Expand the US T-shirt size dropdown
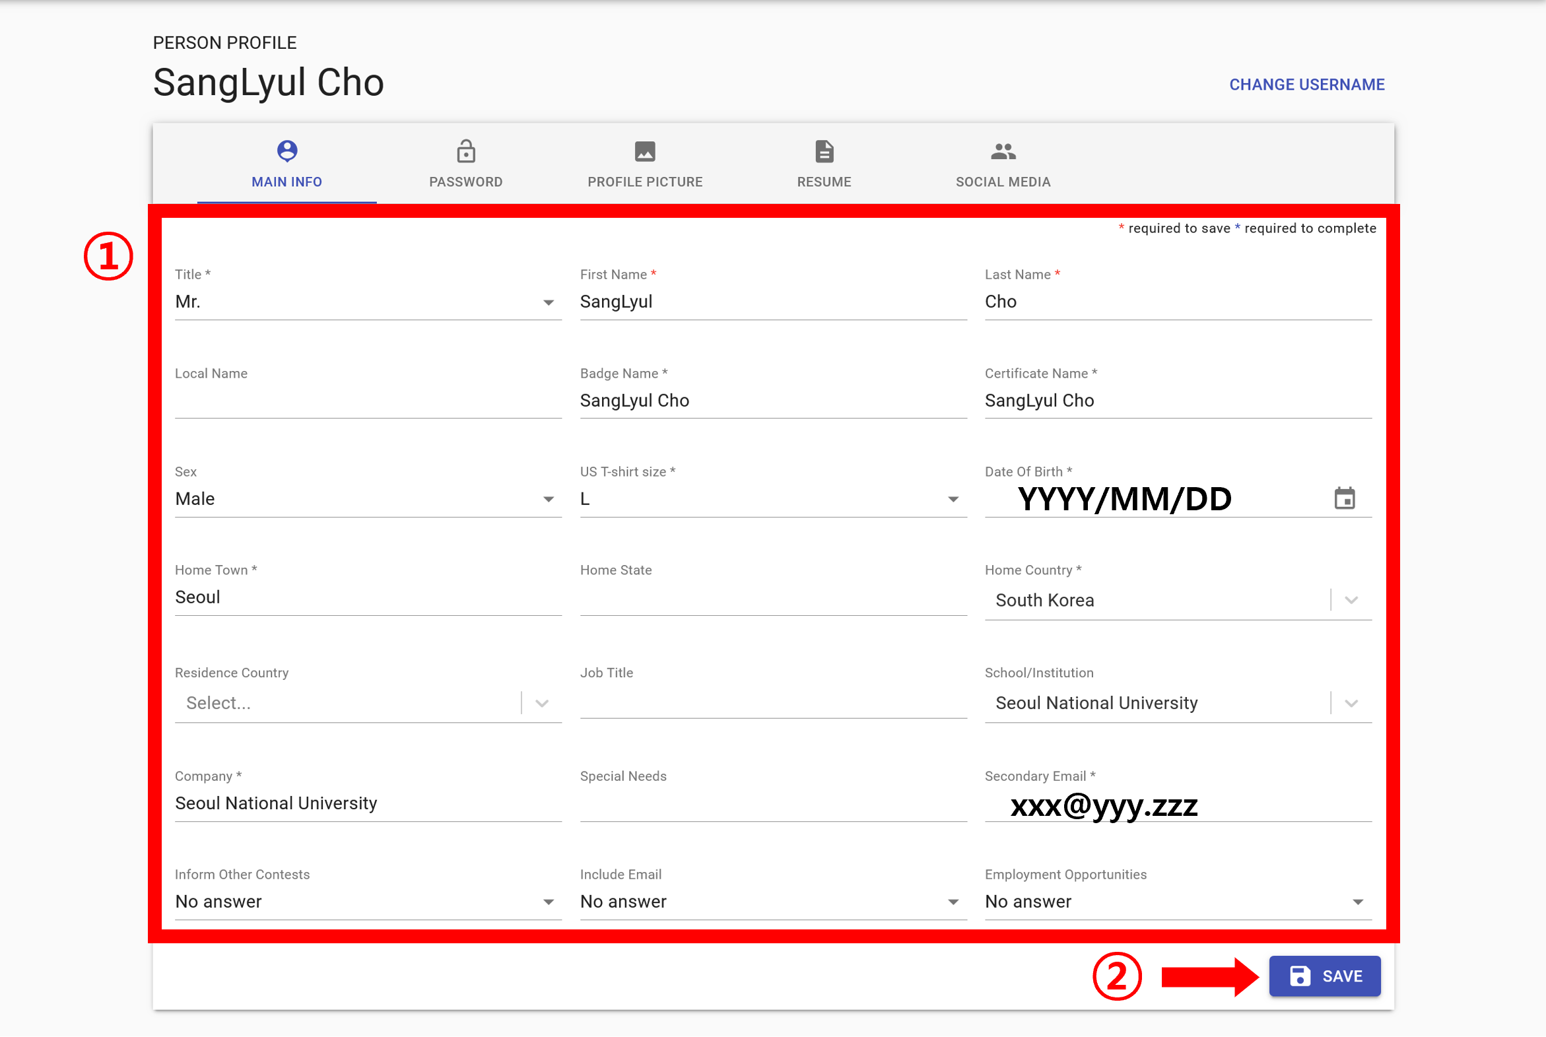Viewport: 1546px width, 1037px height. click(x=953, y=499)
